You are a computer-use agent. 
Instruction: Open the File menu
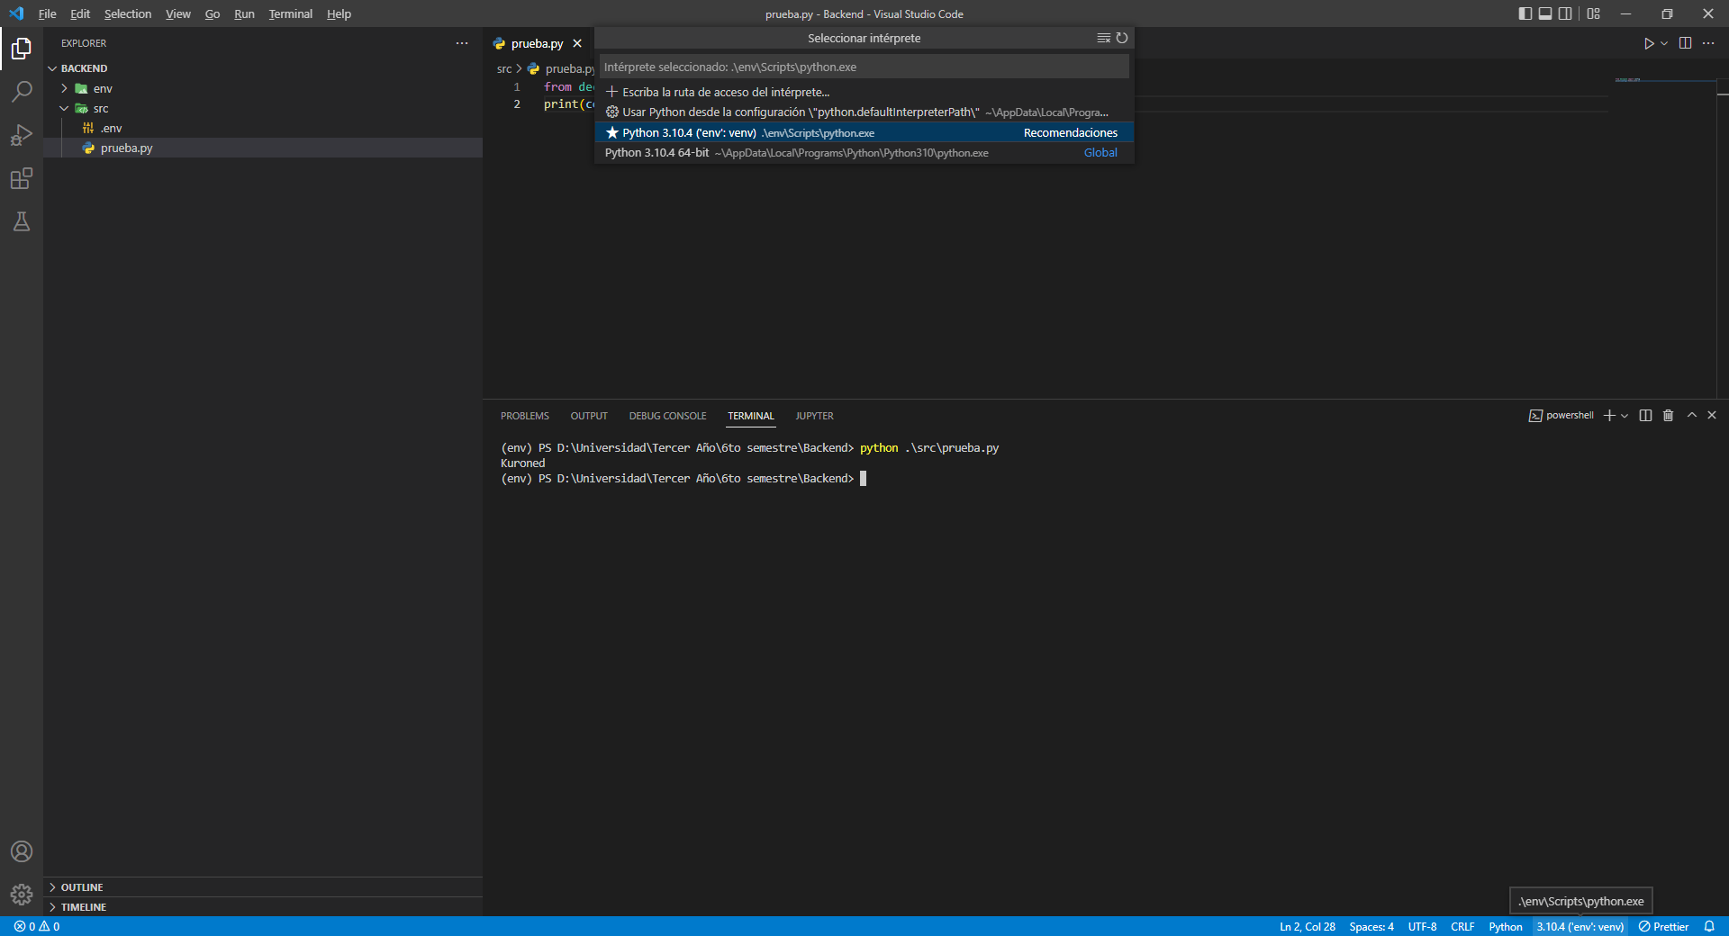pos(48,13)
